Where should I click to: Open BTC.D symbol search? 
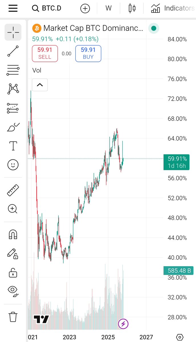pos(47,8)
